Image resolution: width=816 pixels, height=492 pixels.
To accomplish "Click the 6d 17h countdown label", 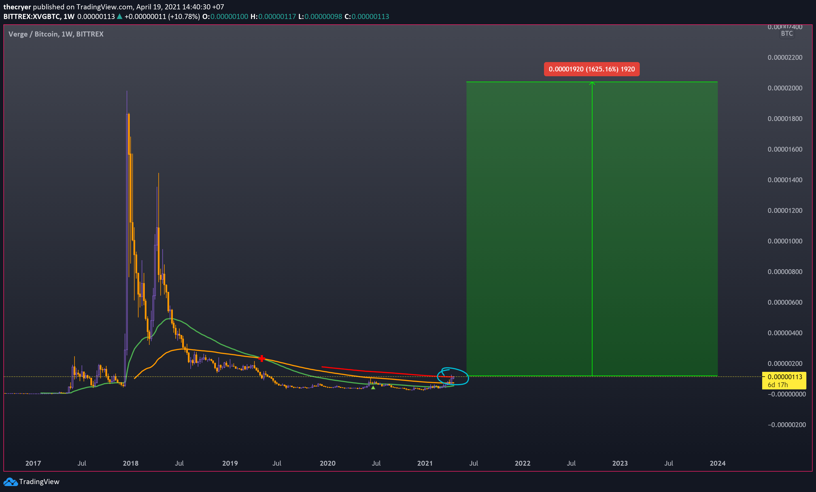I will [x=777, y=385].
